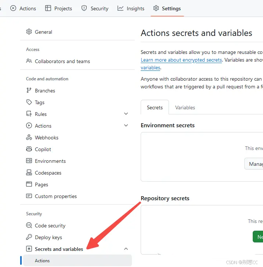Click the Environment secrets heading

(167, 125)
